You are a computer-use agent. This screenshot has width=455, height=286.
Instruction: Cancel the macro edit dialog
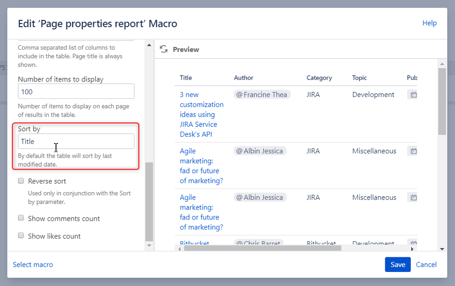426,265
